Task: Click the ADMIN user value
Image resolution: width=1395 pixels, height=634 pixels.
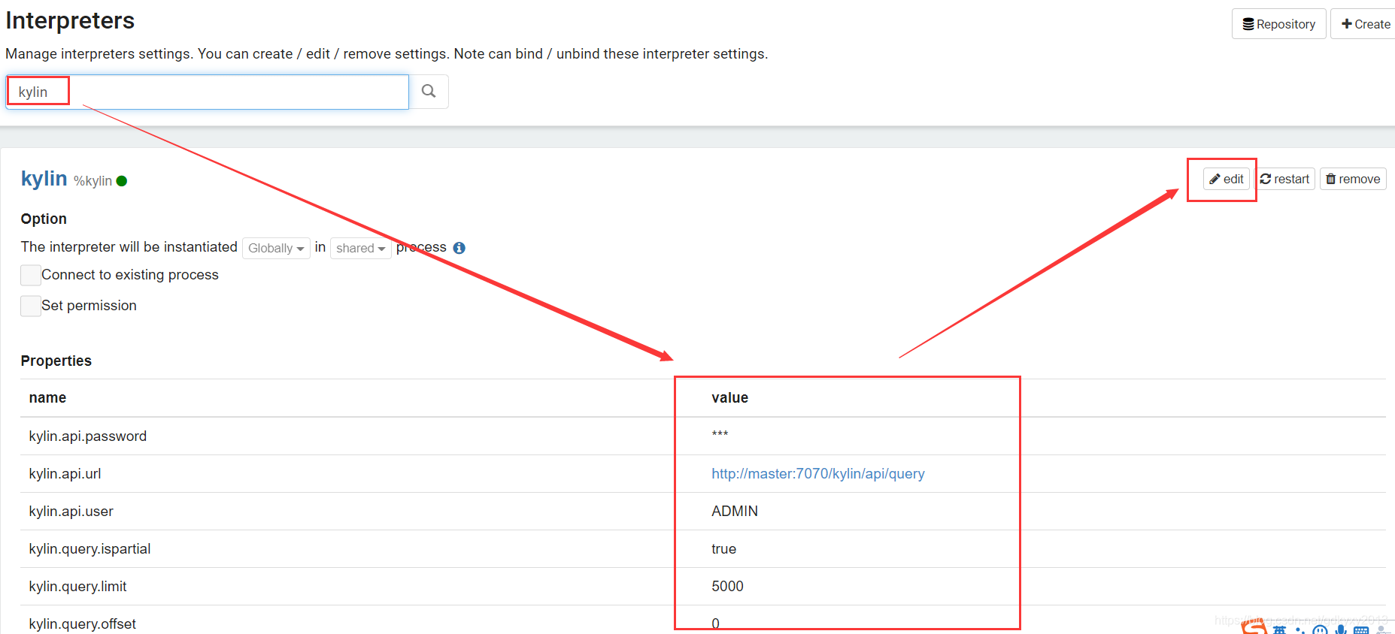Action: click(x=735, y=512)
